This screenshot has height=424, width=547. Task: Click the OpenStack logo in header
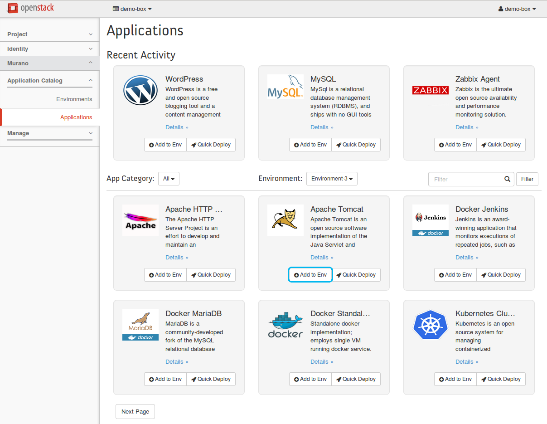point(30,8)
